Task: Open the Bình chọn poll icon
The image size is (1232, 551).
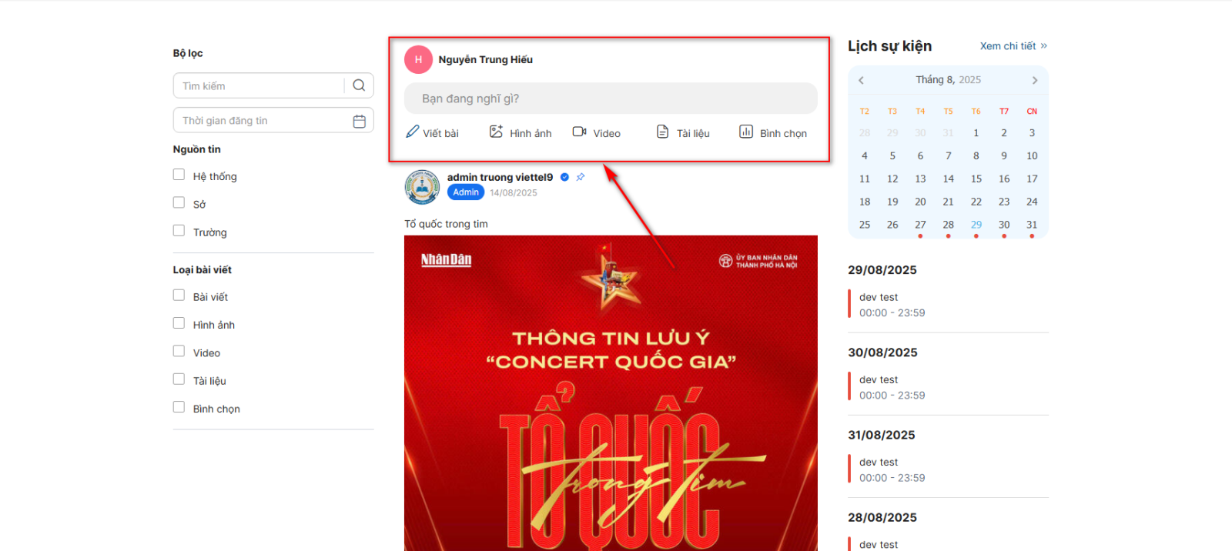Action: [746, 132]
